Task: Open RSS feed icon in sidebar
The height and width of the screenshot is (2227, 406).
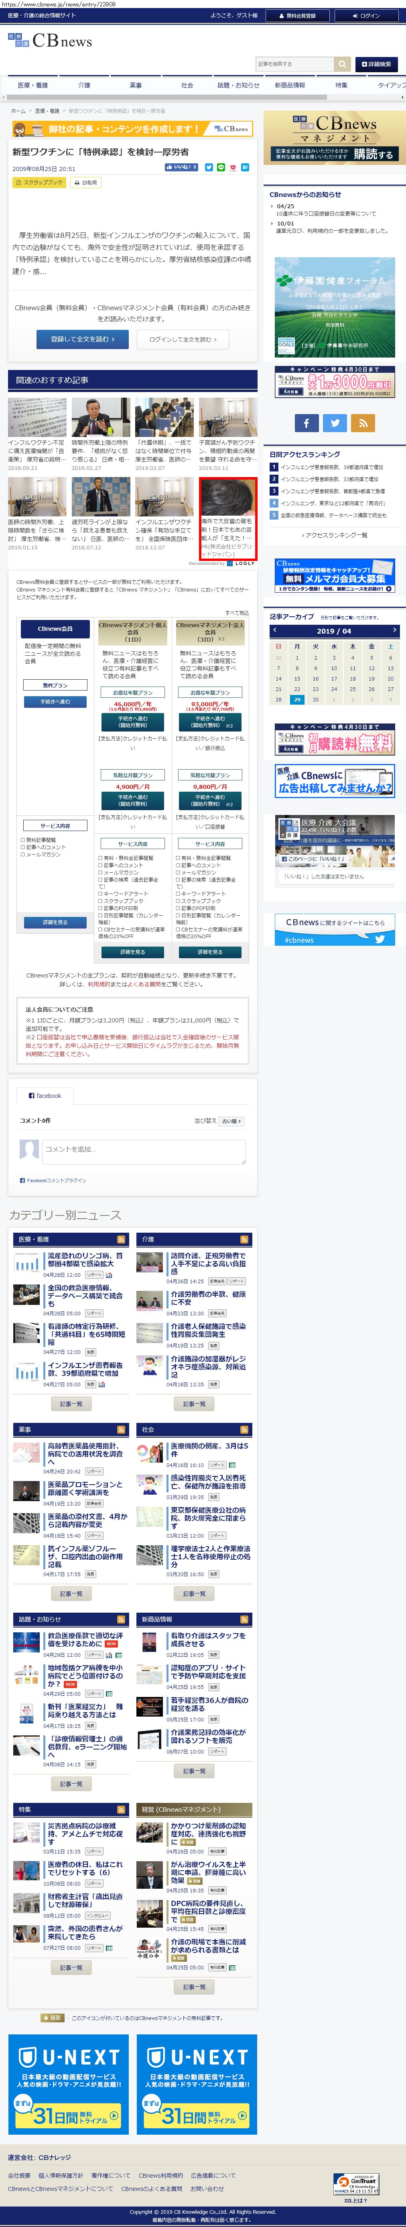Action: click(x=363, y=423)
